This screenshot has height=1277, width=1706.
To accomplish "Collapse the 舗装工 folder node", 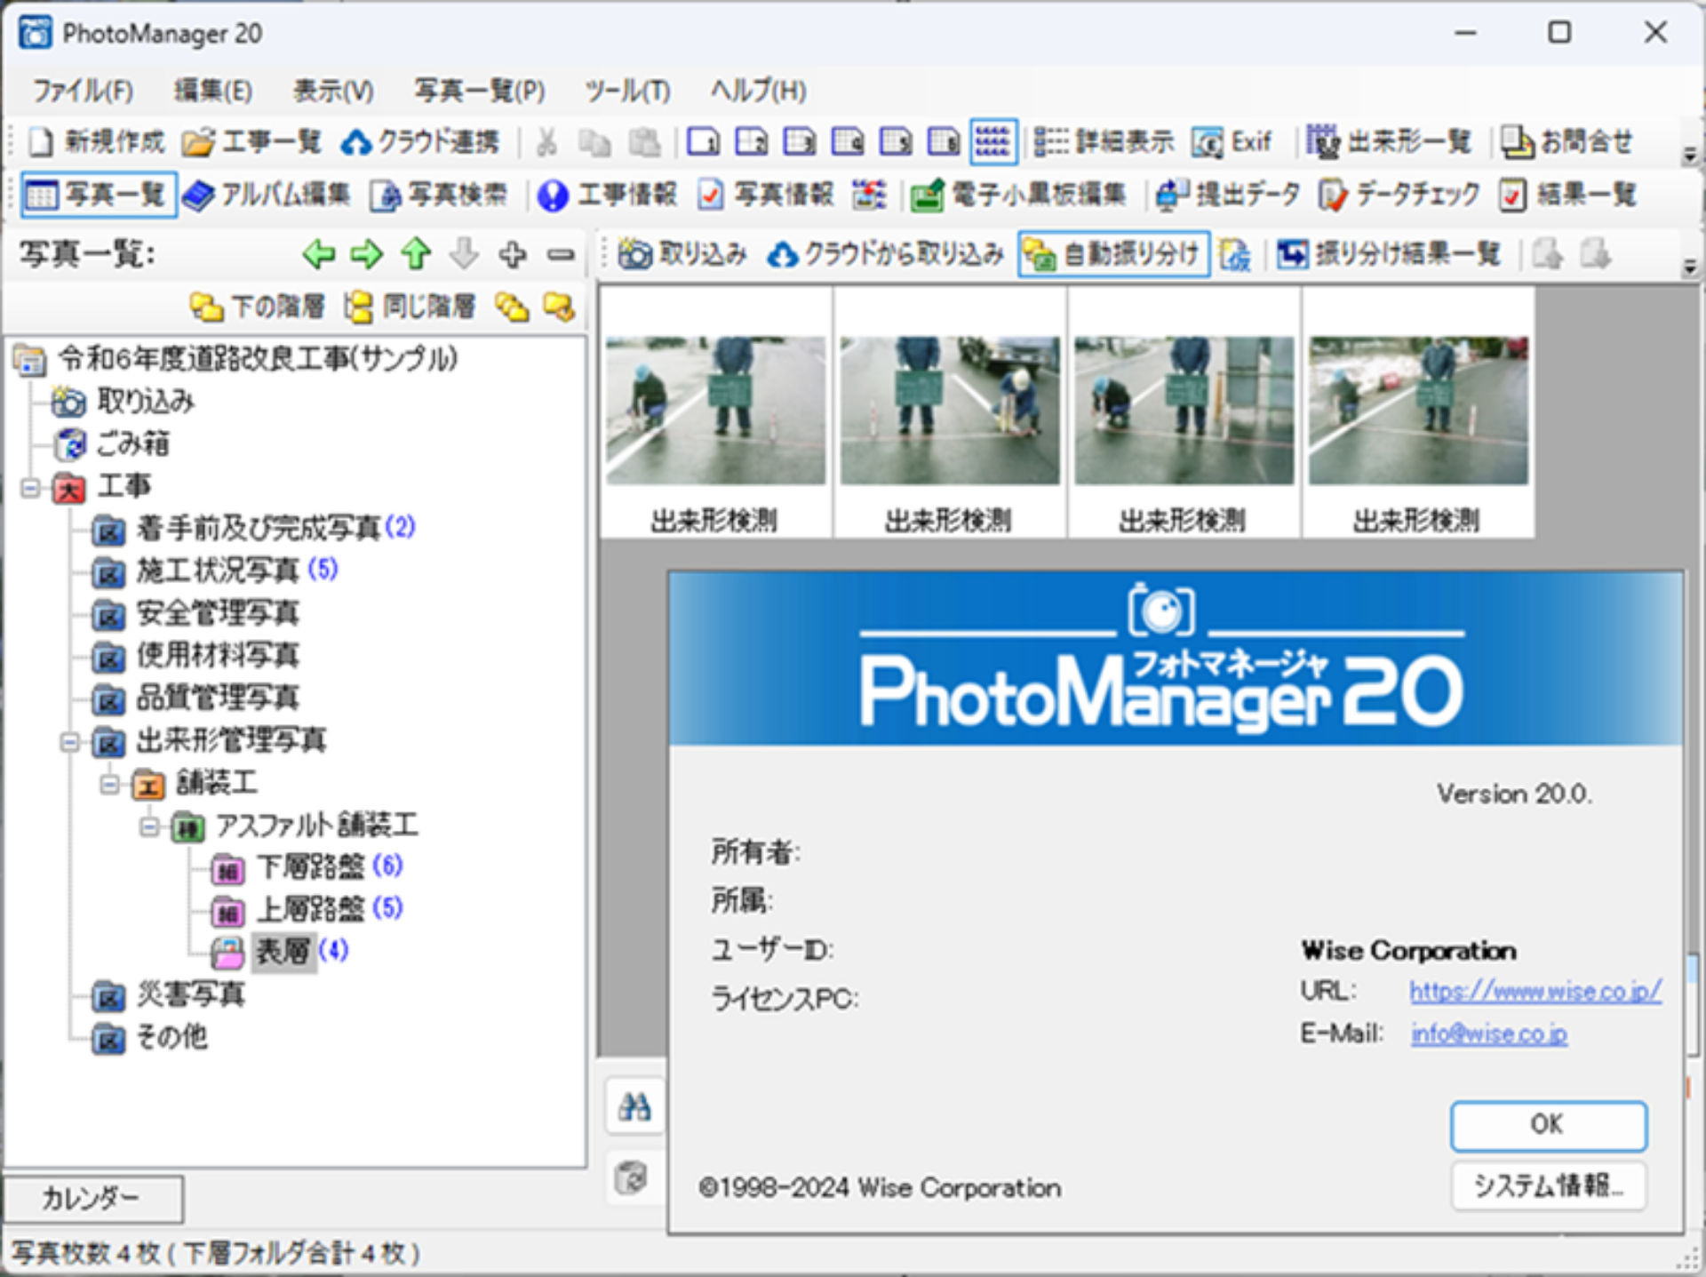I will tap(108, 786).
